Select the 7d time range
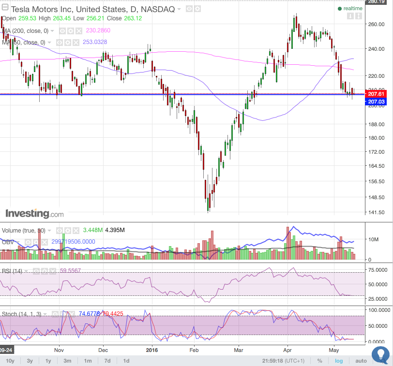The height and width of the screenshot is (366, 393). pyautogui.click(x=107, y=361)
